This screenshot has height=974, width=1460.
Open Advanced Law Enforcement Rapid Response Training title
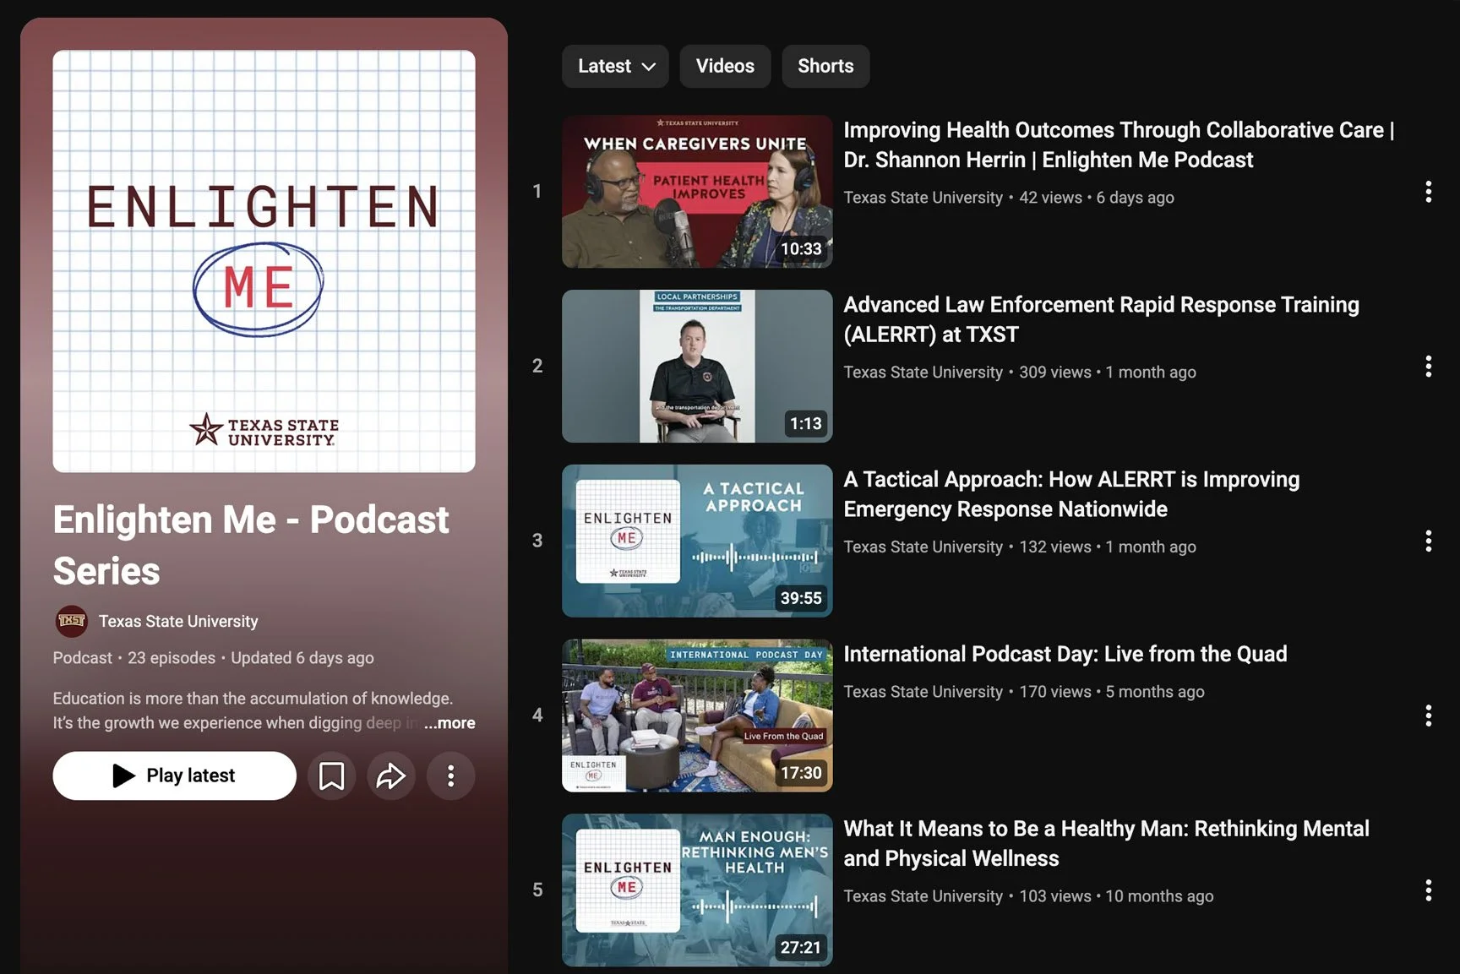(1101, 319)
